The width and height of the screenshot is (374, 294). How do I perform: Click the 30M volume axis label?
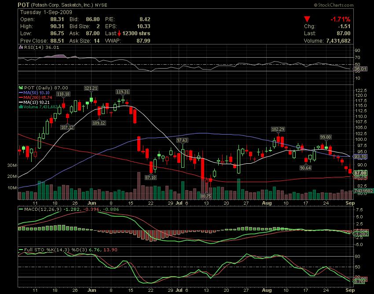[x=12, y=165]
